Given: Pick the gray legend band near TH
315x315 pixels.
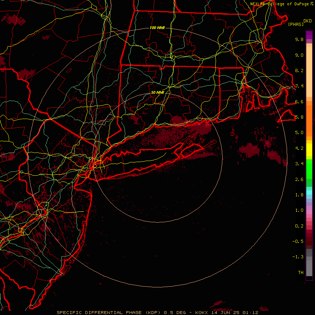Looking at the screenshot, I should click(309, 268).
